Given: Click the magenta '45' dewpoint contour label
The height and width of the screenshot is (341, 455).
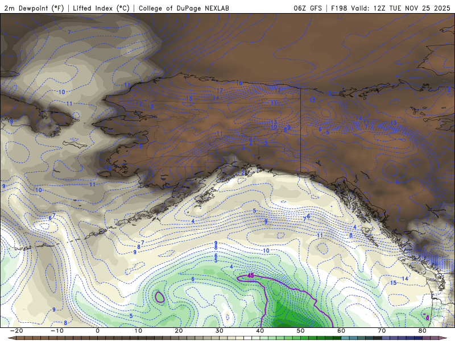Looking at the screenshot, I should click(251, 276).
